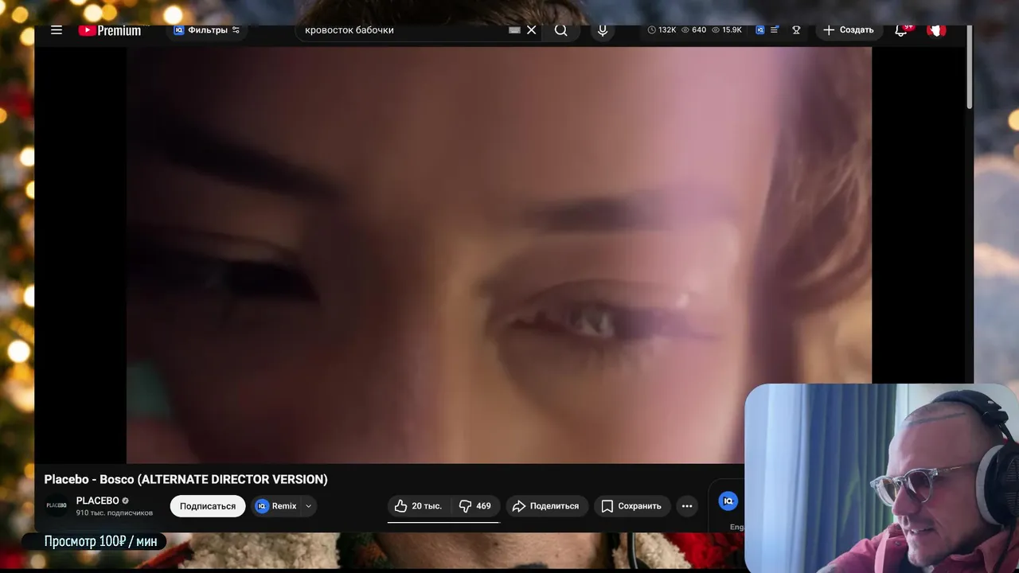Click the vidIQ Remix button
Viewport: 1019px width, 573px height.
point(275,506)
